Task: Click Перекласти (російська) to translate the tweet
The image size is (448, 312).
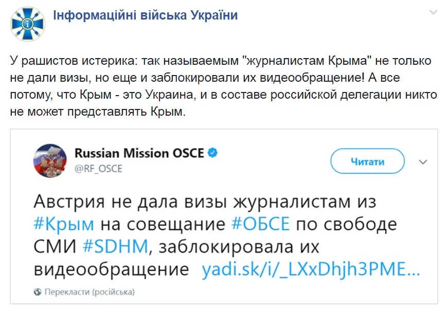Action: point(89,292)
